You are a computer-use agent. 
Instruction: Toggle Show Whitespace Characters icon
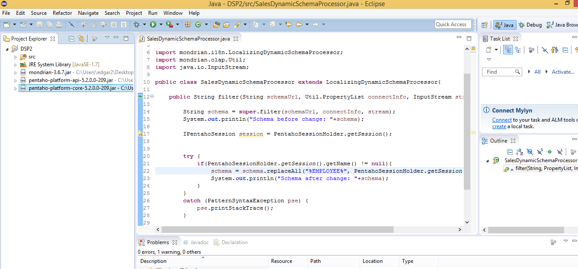coord(124,24)
